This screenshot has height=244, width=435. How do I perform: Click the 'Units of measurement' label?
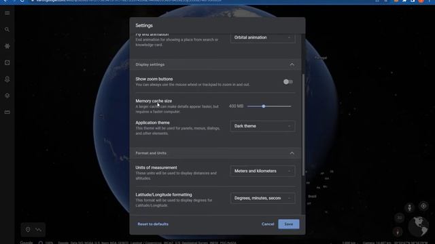[x=156, y=167]
